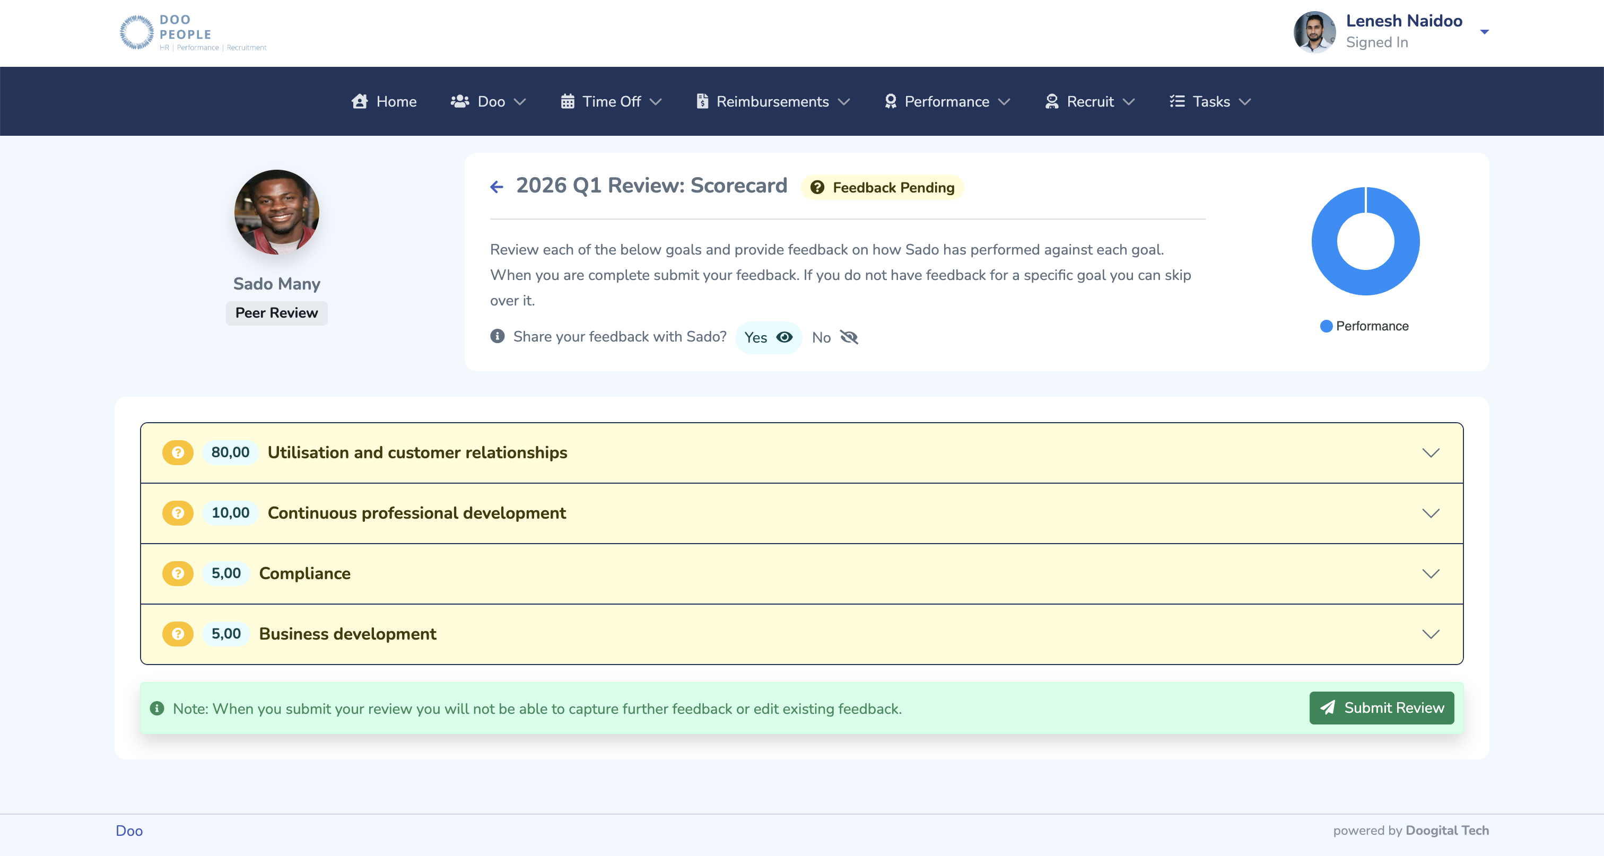
Task: Click the question mark icon in Feedback Pending badge
Action: pos(817,187)
